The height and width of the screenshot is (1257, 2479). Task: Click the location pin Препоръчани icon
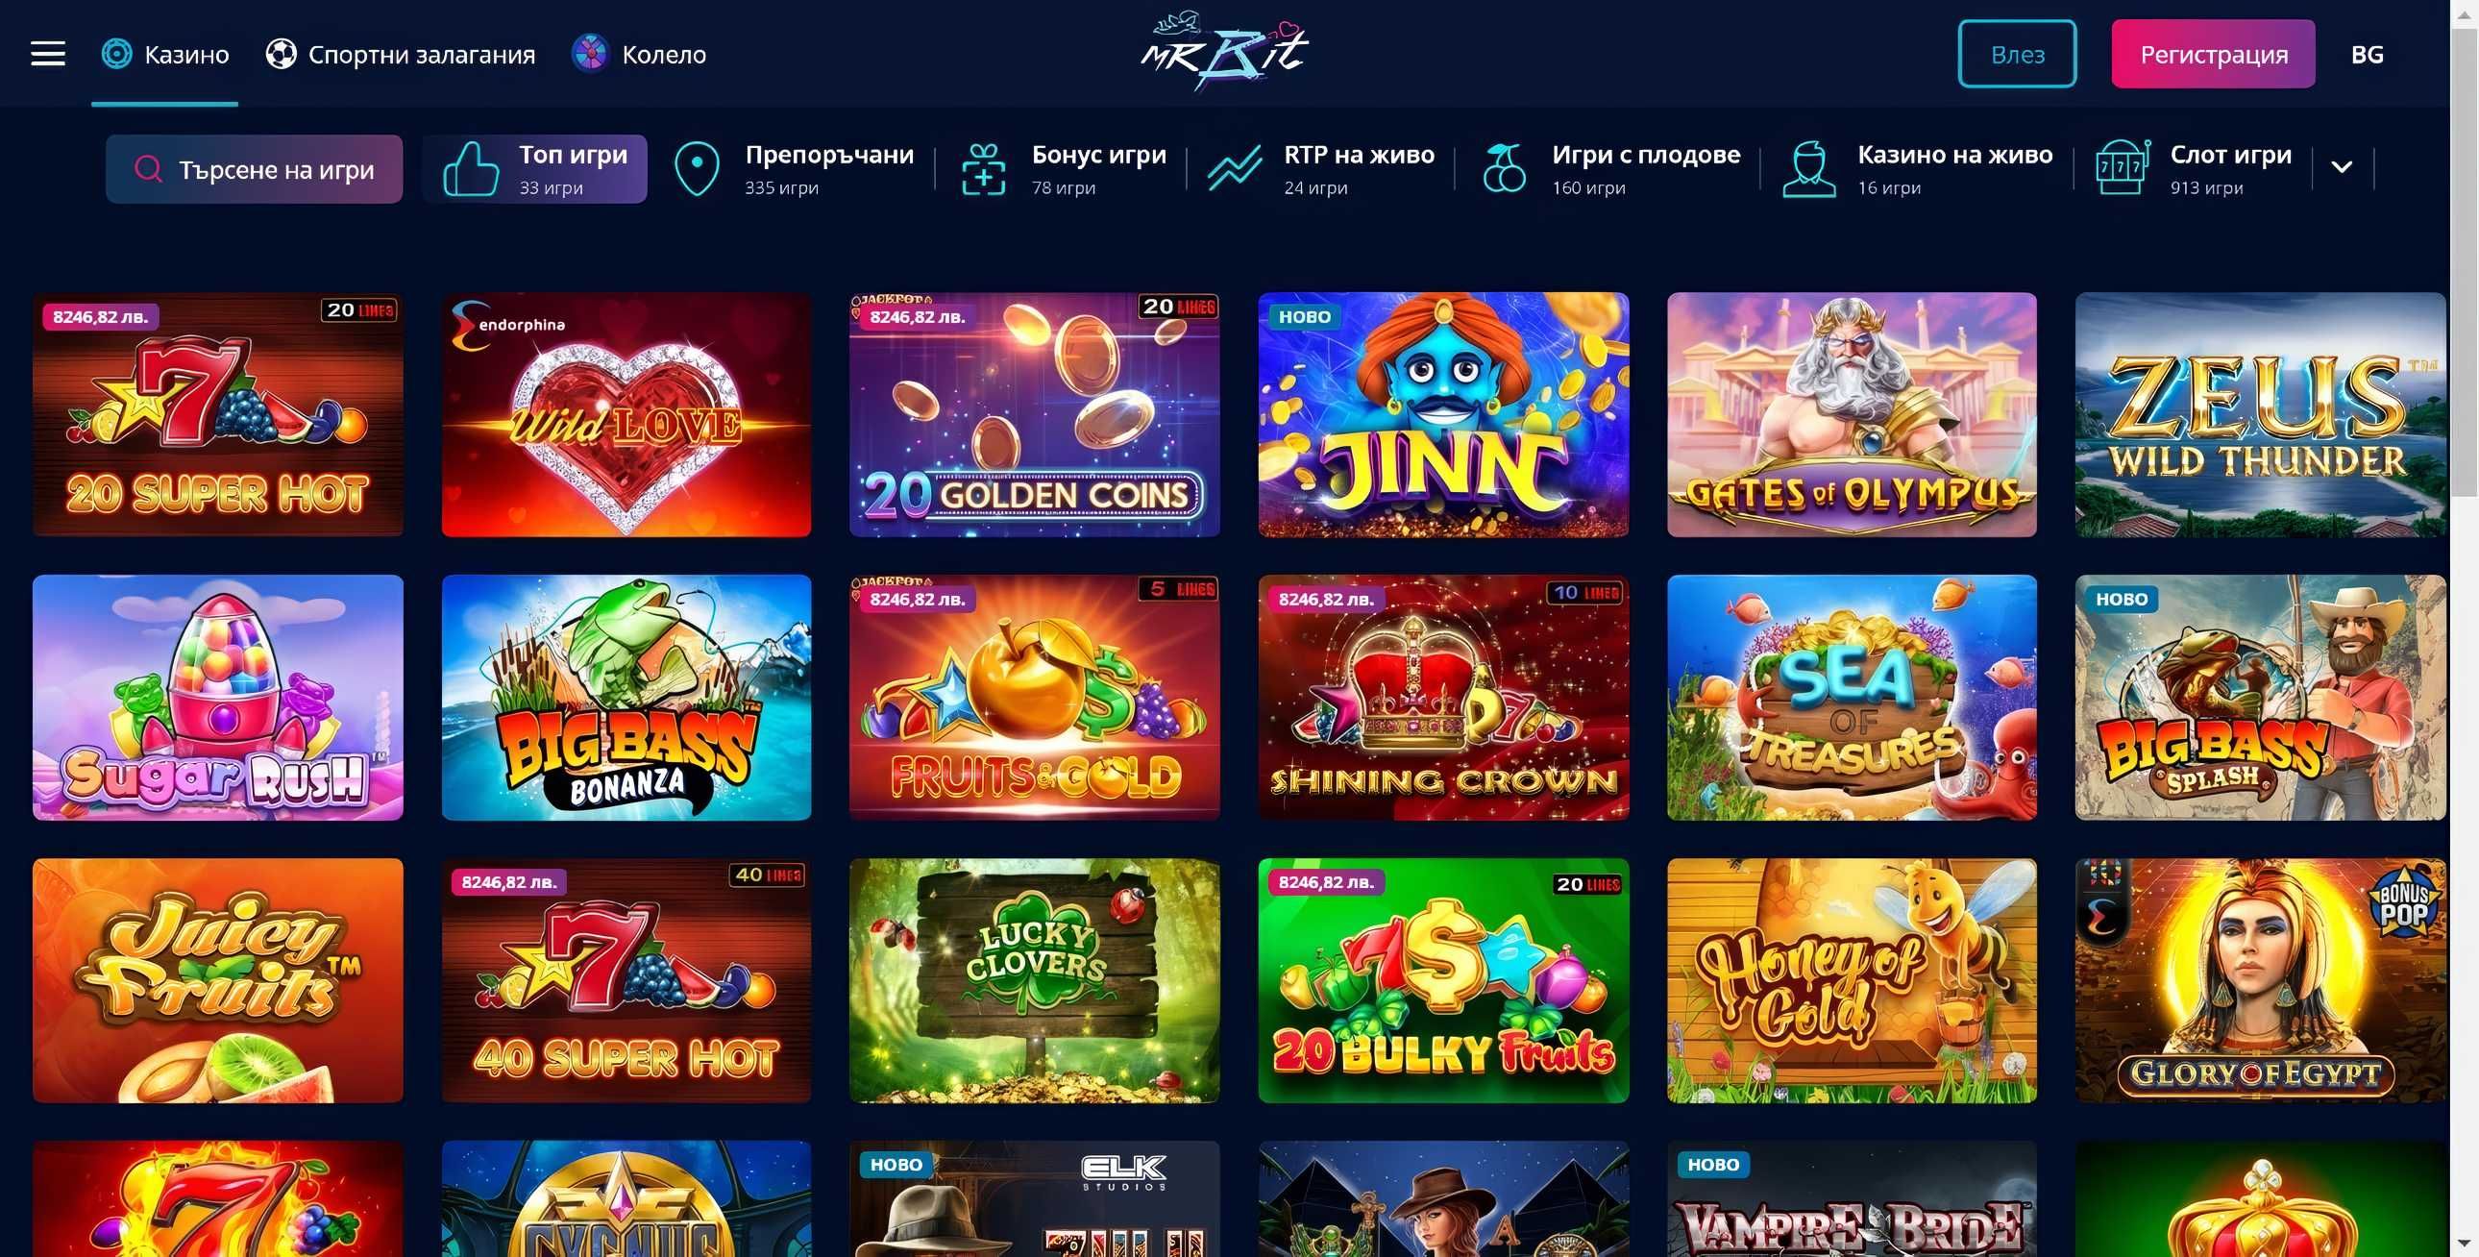pos(697,169)
